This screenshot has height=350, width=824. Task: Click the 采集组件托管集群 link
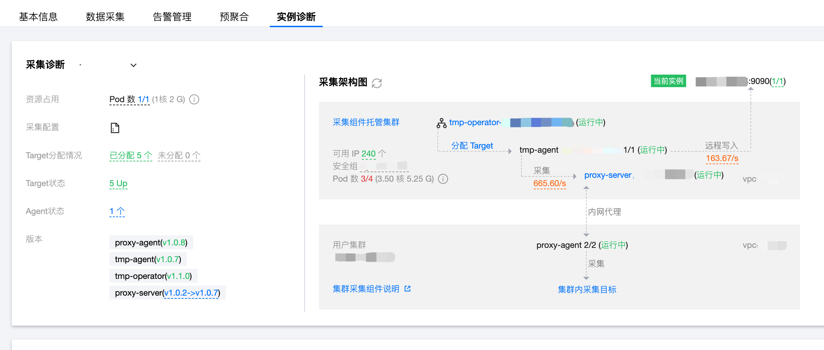point(366,122)
